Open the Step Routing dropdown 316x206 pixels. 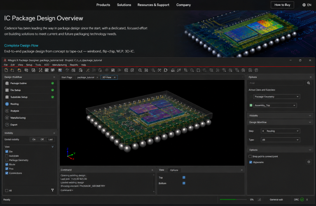[280, 131]
